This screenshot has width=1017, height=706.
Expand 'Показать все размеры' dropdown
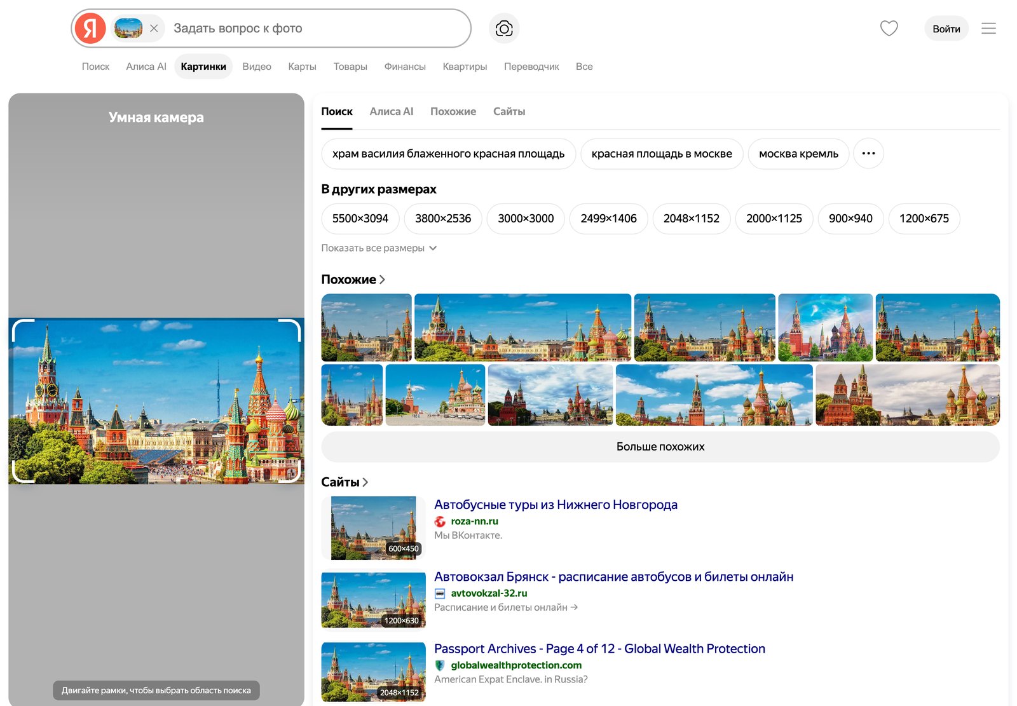pos(379,248)
